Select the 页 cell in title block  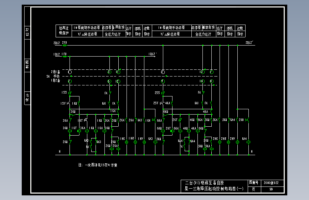[254, 189]
